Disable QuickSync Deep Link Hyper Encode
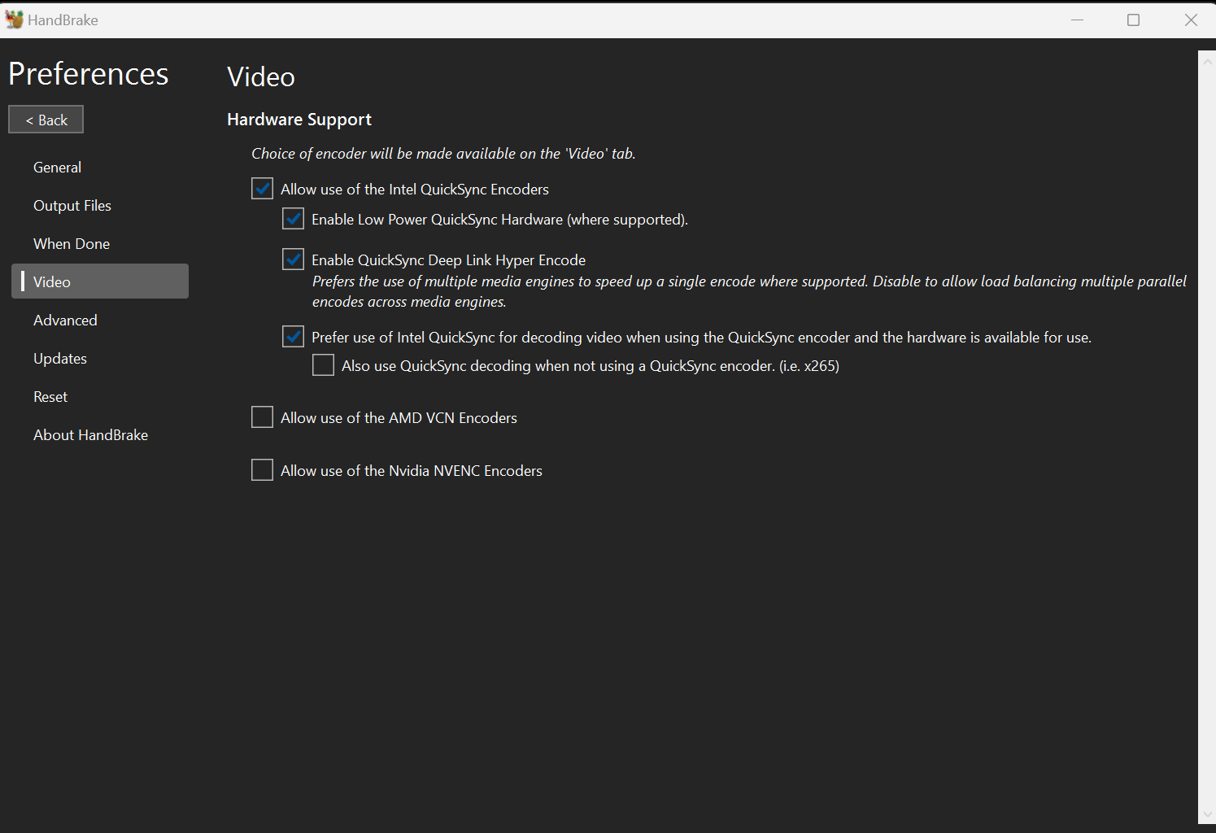Screen dimensions: 1216x833 293,259
